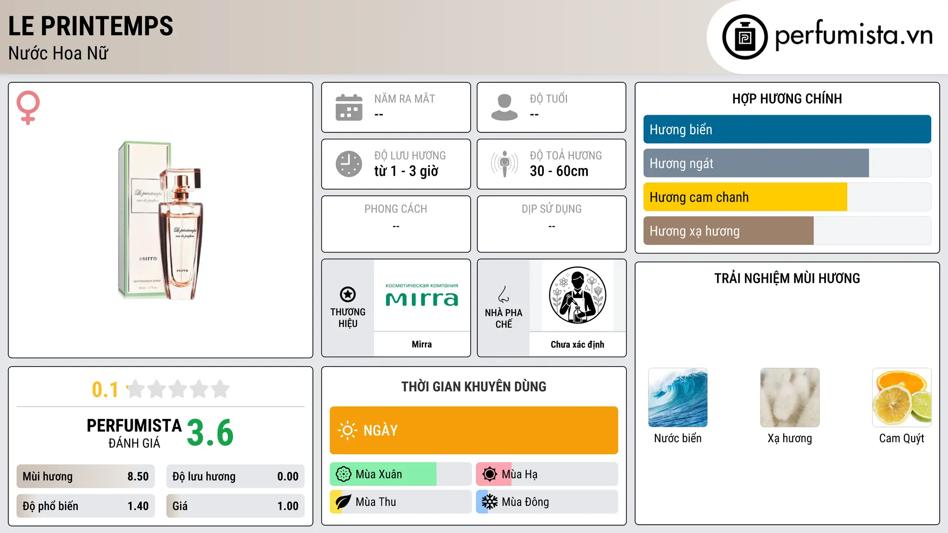Click the Hương ngát accord bar

click(x=787, y=163)
